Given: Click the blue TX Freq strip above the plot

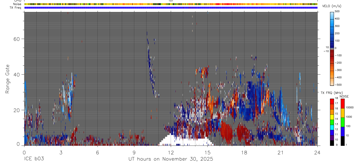Looking at the screenshot, I should [x=171, y=8].
